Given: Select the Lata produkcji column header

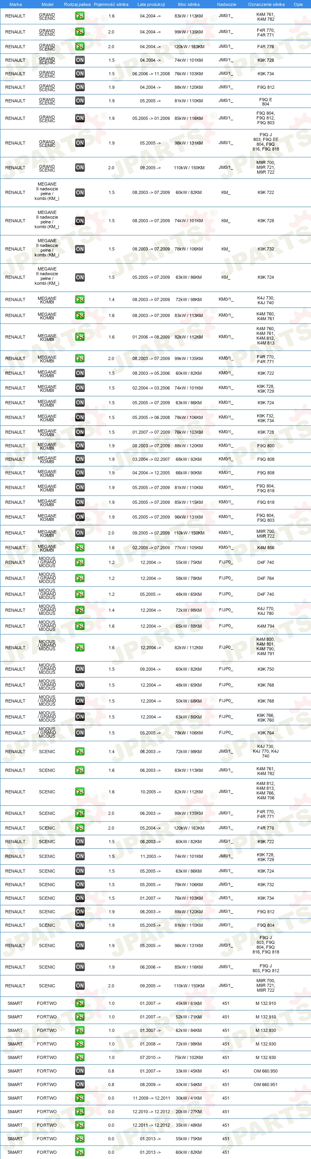Looking at the screenshot, I should [x=151, y=4].
